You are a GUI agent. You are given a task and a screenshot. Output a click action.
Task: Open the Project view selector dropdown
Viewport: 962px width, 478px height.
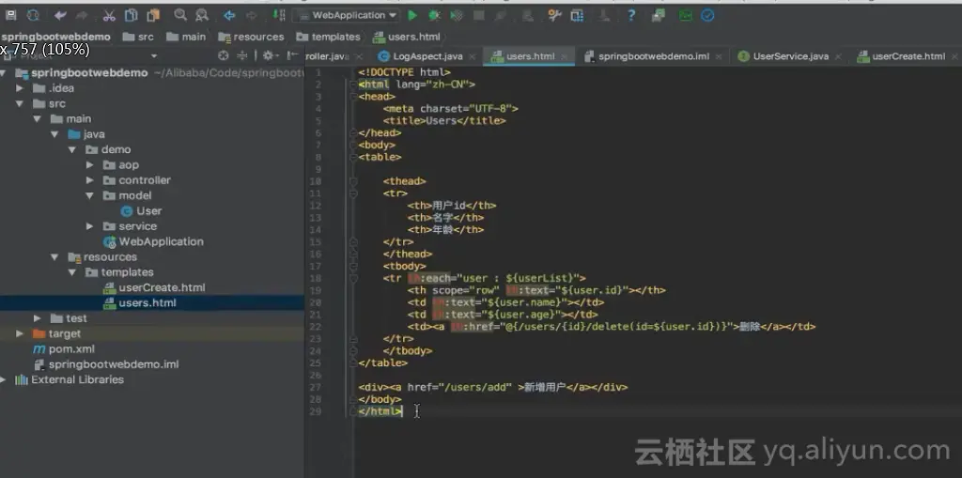[x=154, y=55]
